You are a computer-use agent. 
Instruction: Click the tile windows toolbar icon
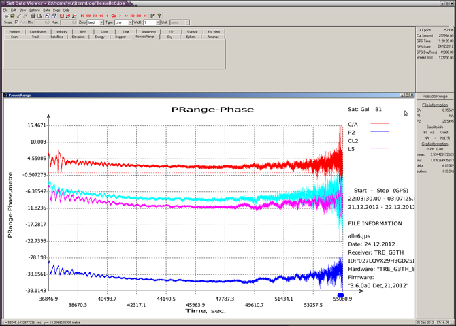(x=54, y=16)
